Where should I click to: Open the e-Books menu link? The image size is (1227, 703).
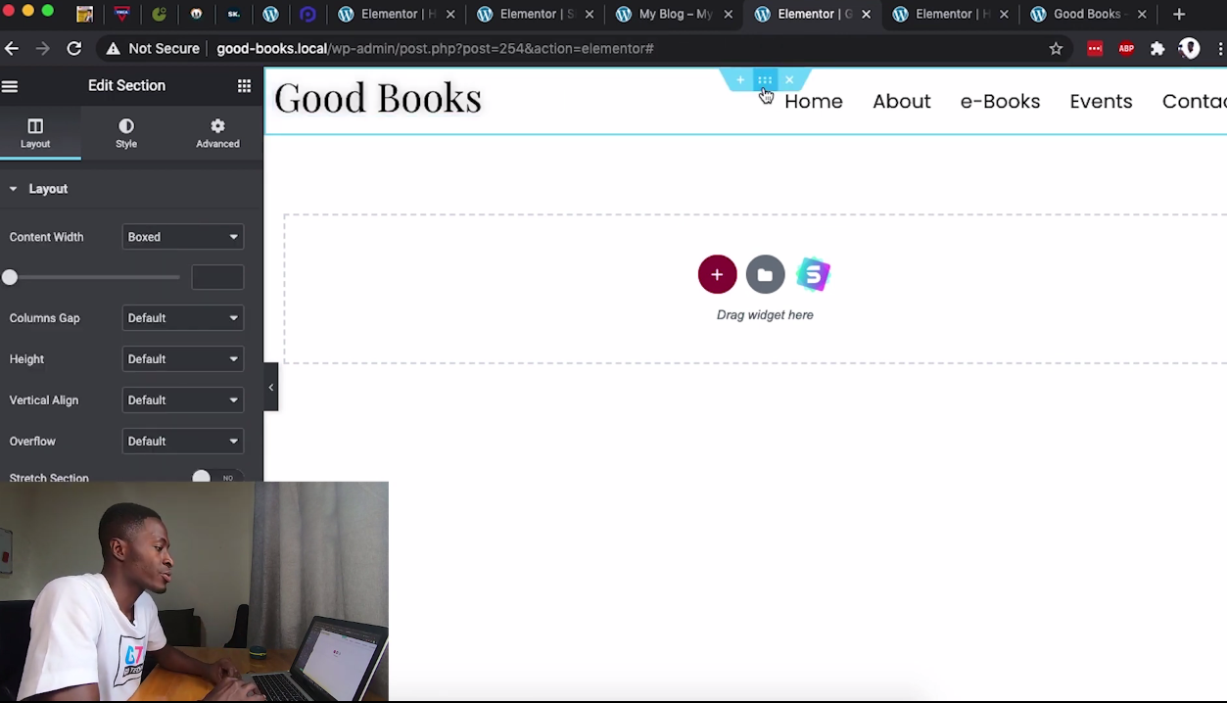tap(1000, 101)
